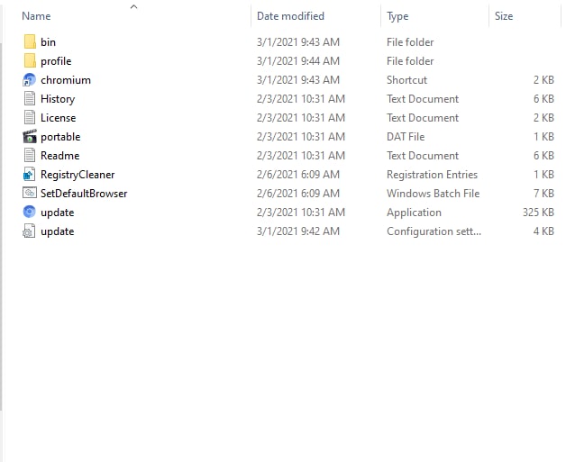Viewport: 566px width, 462px height.
Task: Select the License file name
Action: coord(58,118)
